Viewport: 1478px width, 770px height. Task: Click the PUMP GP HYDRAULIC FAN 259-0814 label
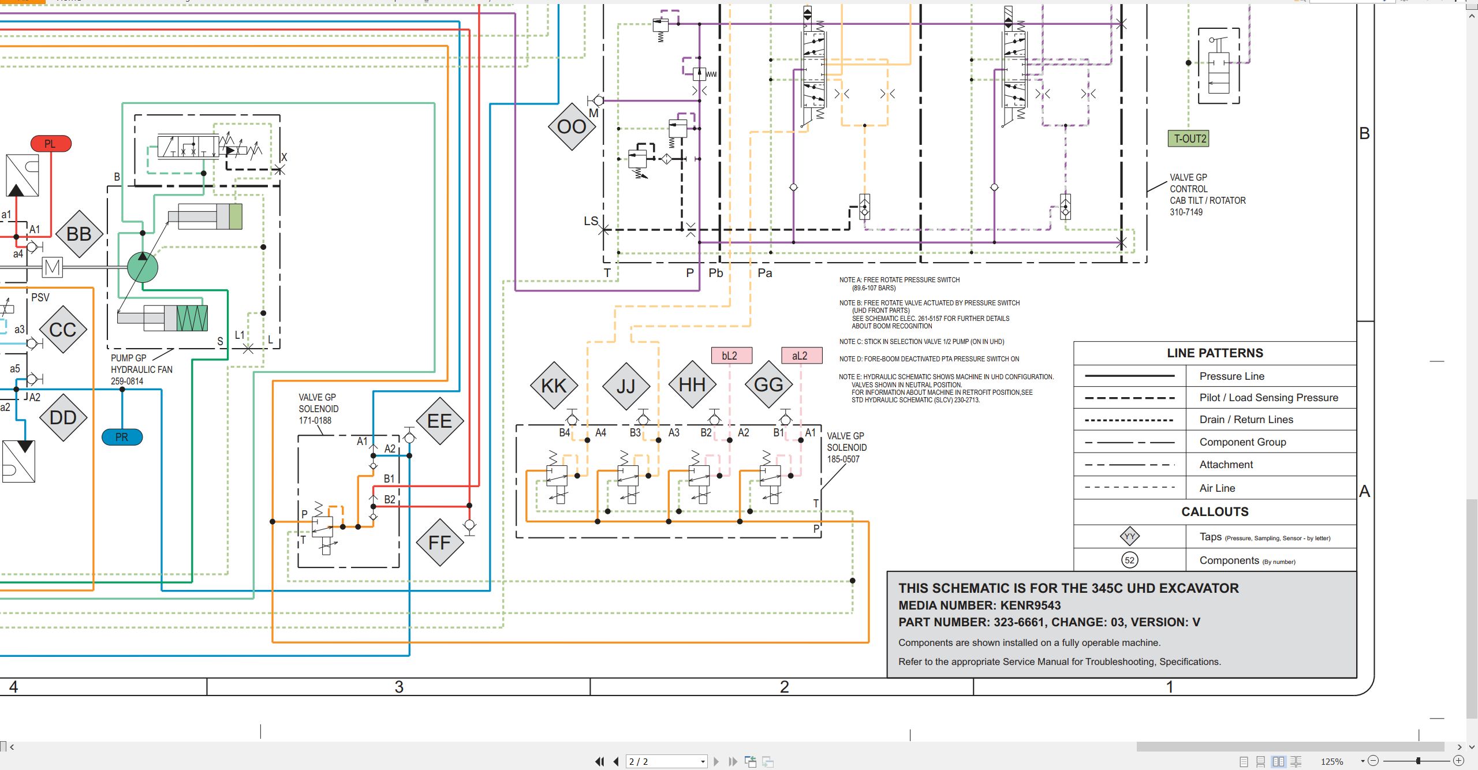click(x=141, y=369)
